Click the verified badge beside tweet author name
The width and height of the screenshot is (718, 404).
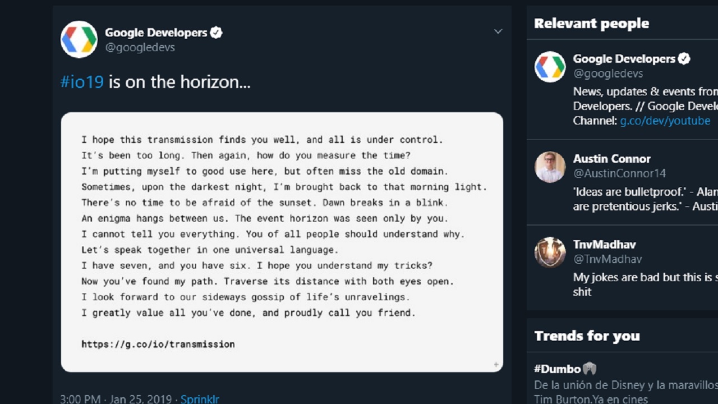(x=217, y=33)
